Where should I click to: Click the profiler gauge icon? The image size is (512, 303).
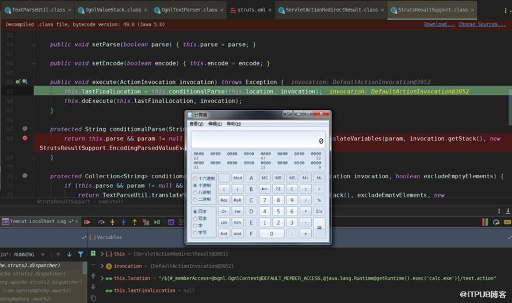(496, 222)
